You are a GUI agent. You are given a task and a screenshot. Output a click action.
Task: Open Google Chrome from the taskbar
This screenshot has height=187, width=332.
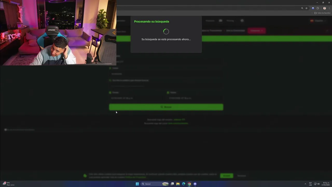pyautogui.click(x=189, y=184)
